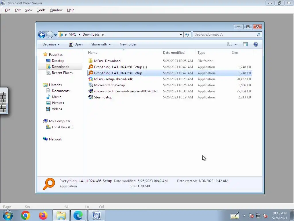Image resolution: width=294 pixels, height=221 pixels.
Task: Click Downloads in the address breadcrumb
Action: (x=91, y=35)
